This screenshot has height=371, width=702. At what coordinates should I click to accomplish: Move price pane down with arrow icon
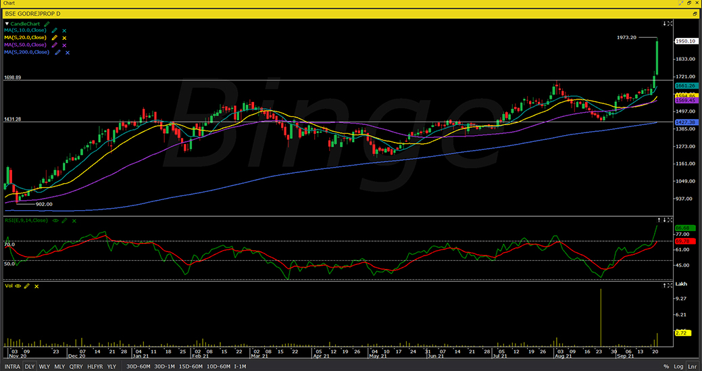pos(665,23)
